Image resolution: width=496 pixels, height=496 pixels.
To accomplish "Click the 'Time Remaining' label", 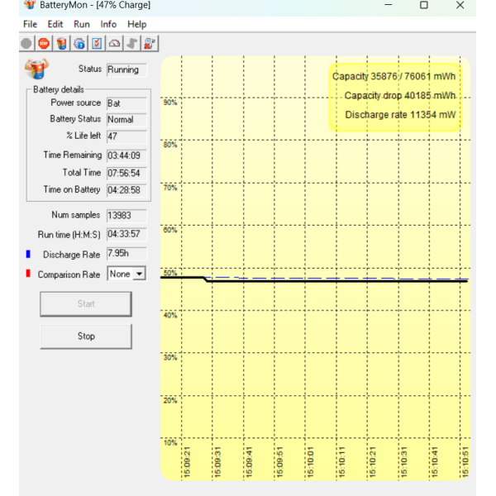I will (x=73, y=155).
